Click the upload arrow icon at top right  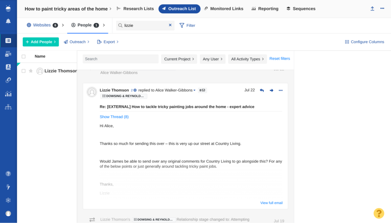pos(372,9)
